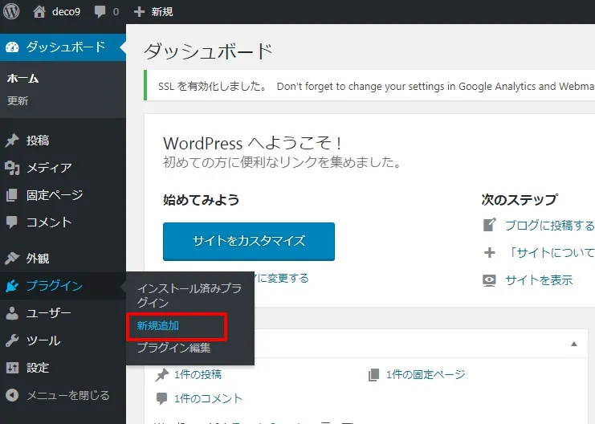Follow the theme link ending in に変更する
This screenshot has height=424, width=595.
(x=282, y=278)
